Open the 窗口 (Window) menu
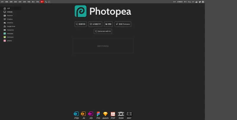Image resolution: width=237 pixels, height=120 pixels. point(33,2)
